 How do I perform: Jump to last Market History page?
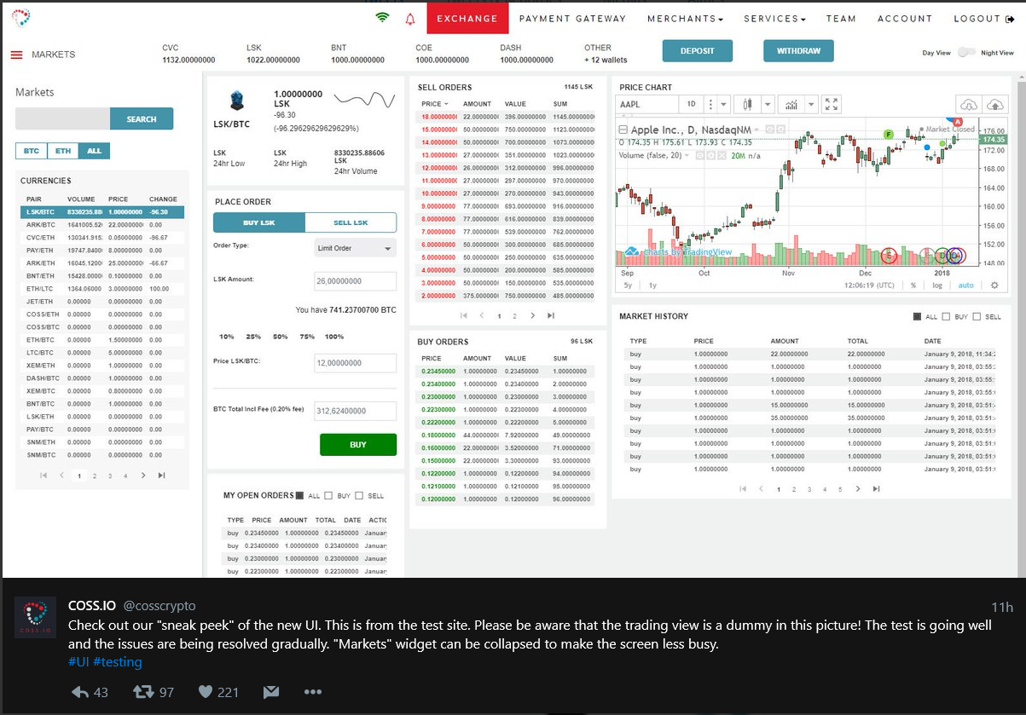pyautogui.click(x=876, y=488)
